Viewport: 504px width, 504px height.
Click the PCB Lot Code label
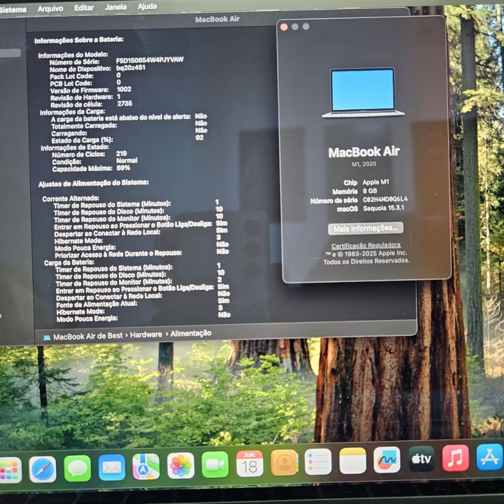click(71, 84)
